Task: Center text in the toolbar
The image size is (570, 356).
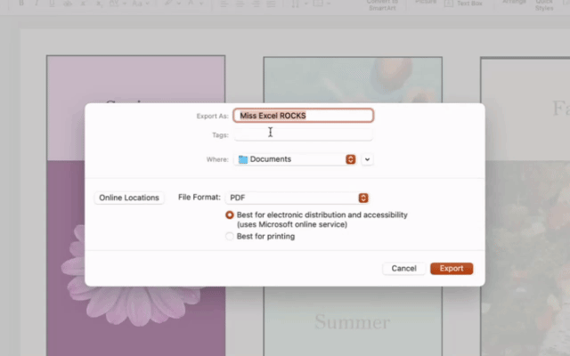Action: (x=240, y=4)
